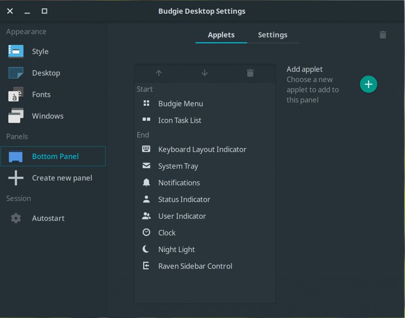Select the Clock applet text
Viewport: 405px width, 318px height.
click(167, 233)
